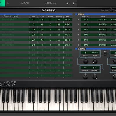
Task: Click the PAN column header in voice table
Action: tap(68, 17)
